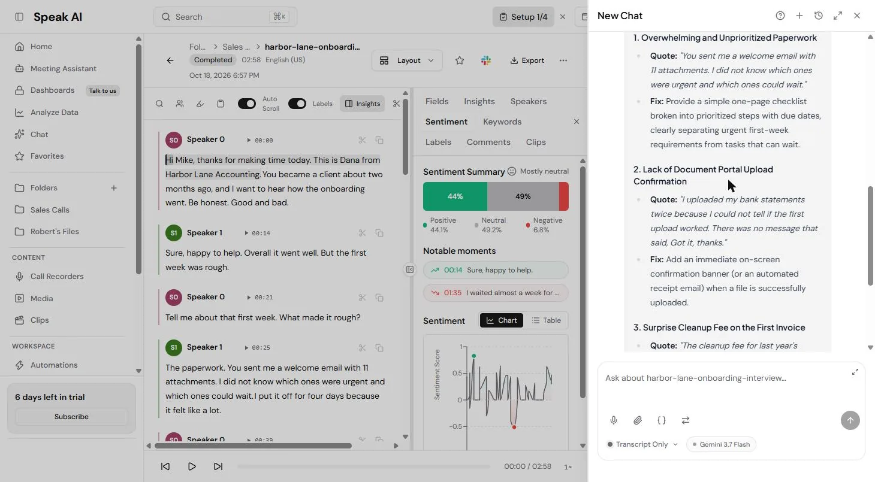Jump to notable moment at 01:35
The width and height of the screenshot is (875, 482).
(x=496, y=293)
